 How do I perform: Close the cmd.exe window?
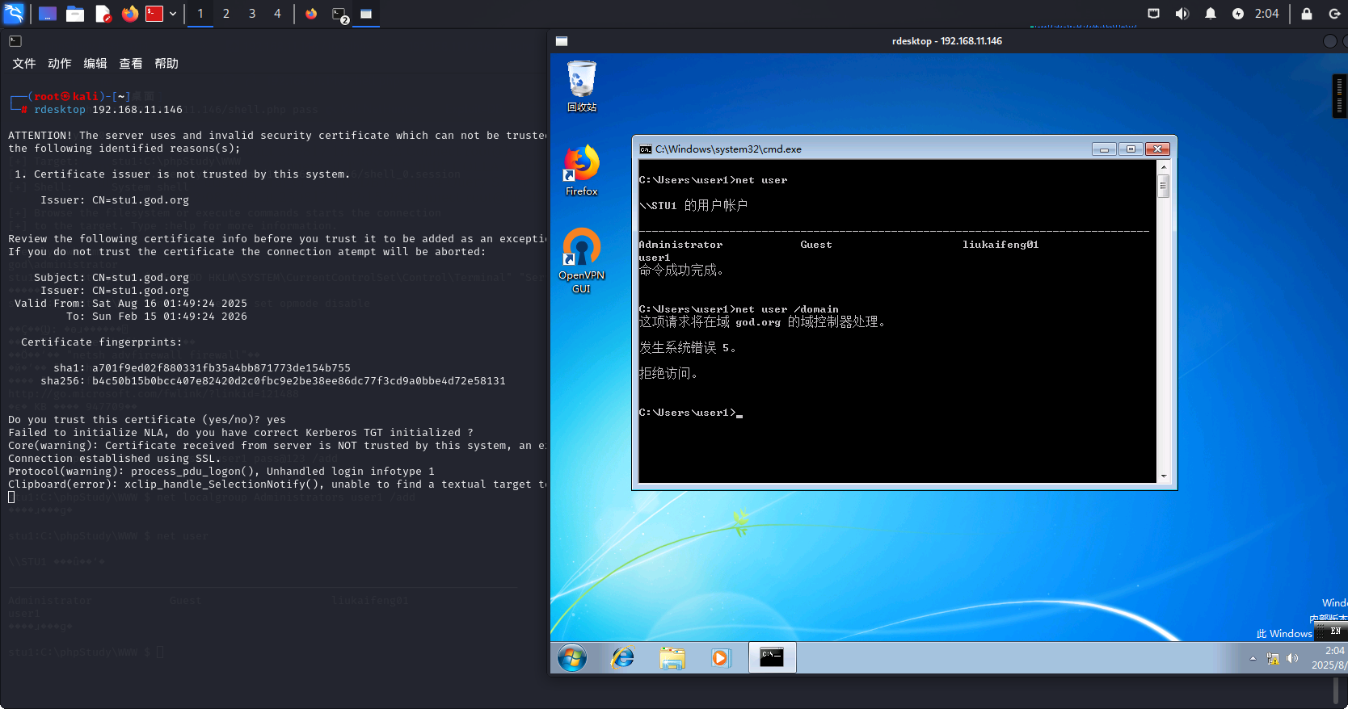[1157, 149]
